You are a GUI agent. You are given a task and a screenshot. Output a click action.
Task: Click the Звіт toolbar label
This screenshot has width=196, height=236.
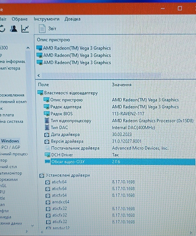click(52, 29)
